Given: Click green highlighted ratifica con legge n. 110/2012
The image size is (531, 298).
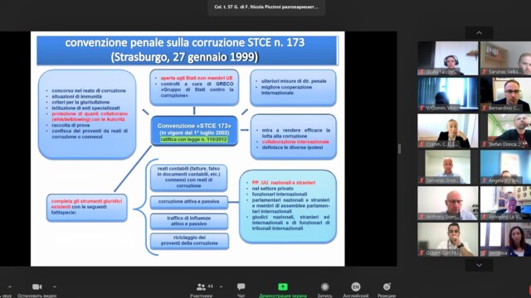Looking at the screenshot, I should coord(194,139).
